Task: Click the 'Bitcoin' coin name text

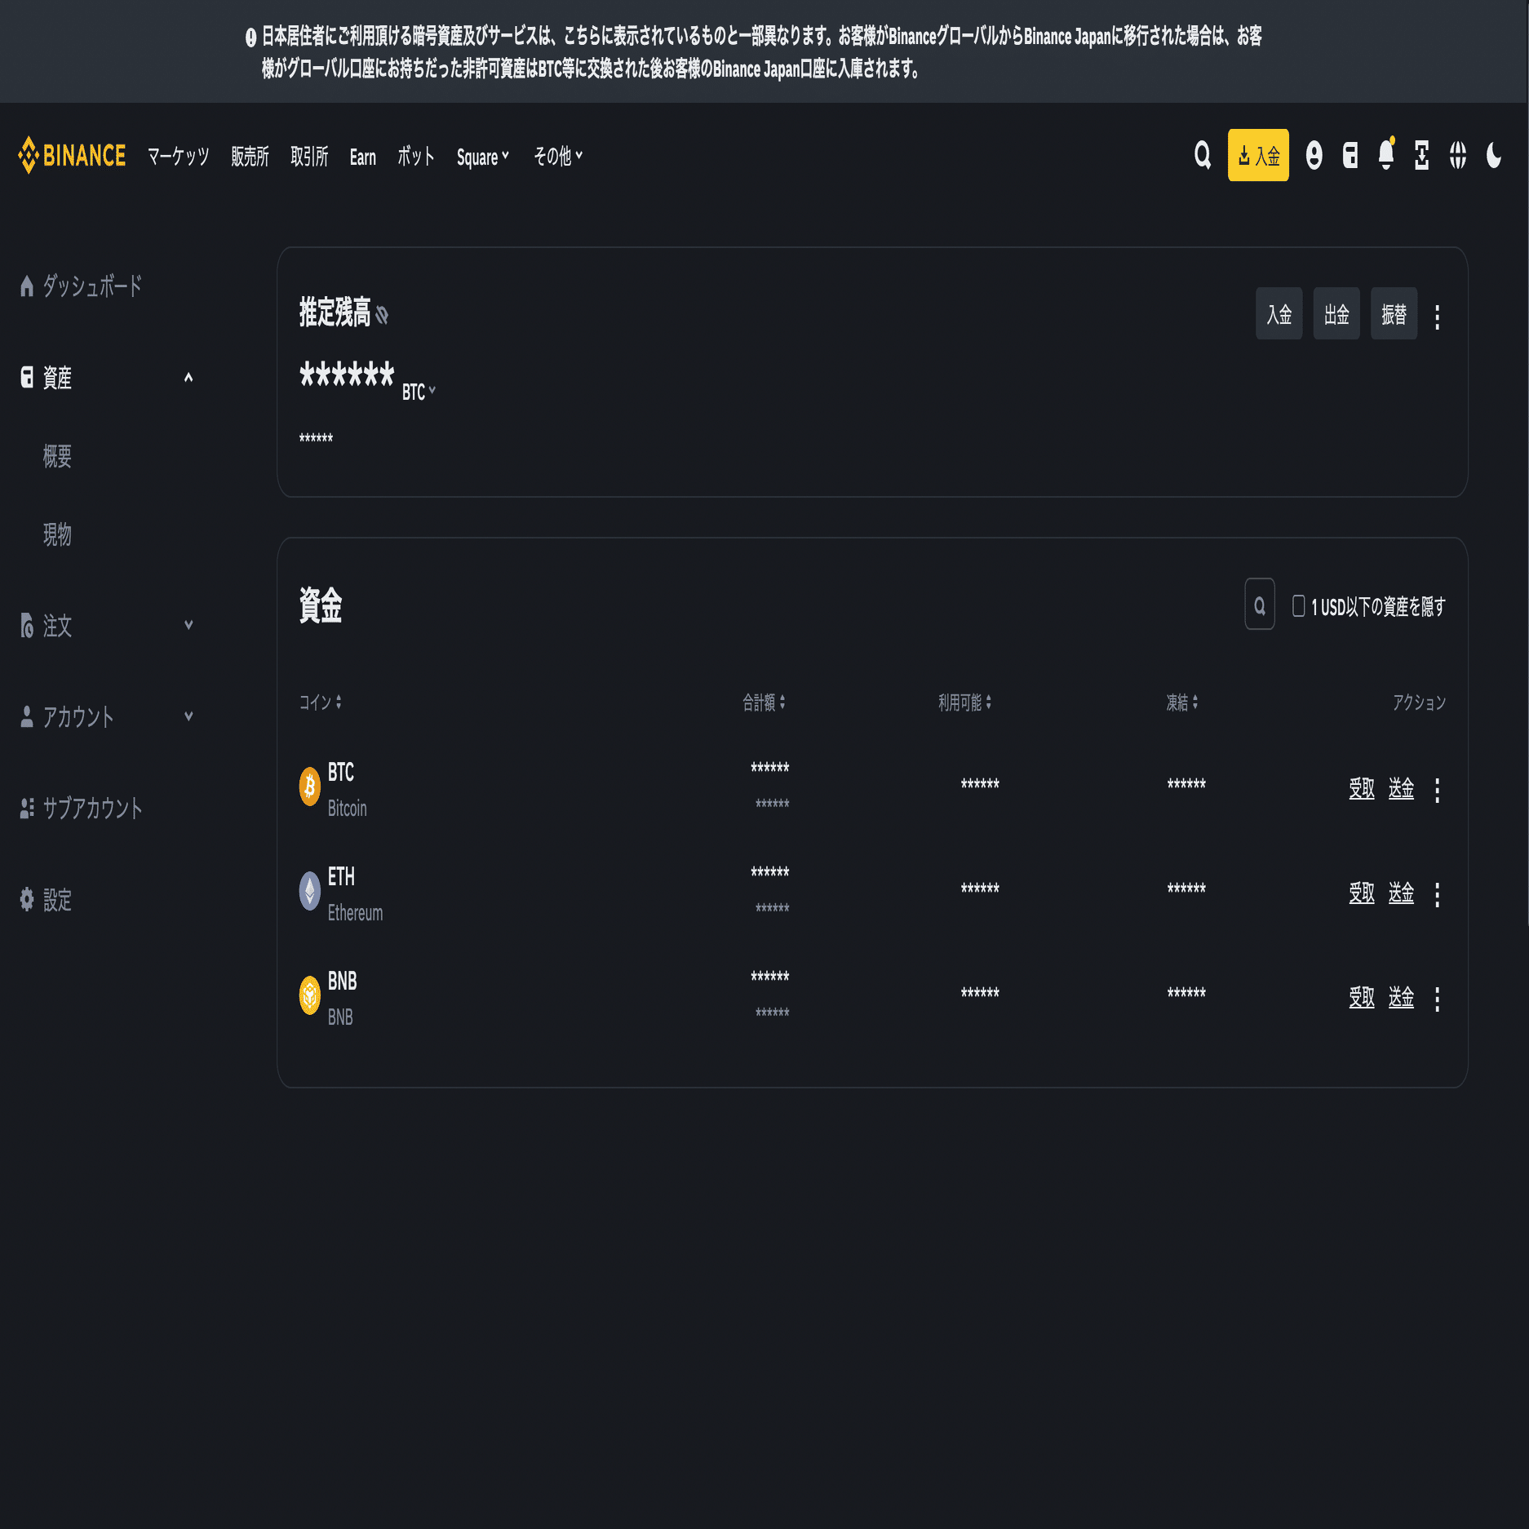Action: click(x=348, y=808)
